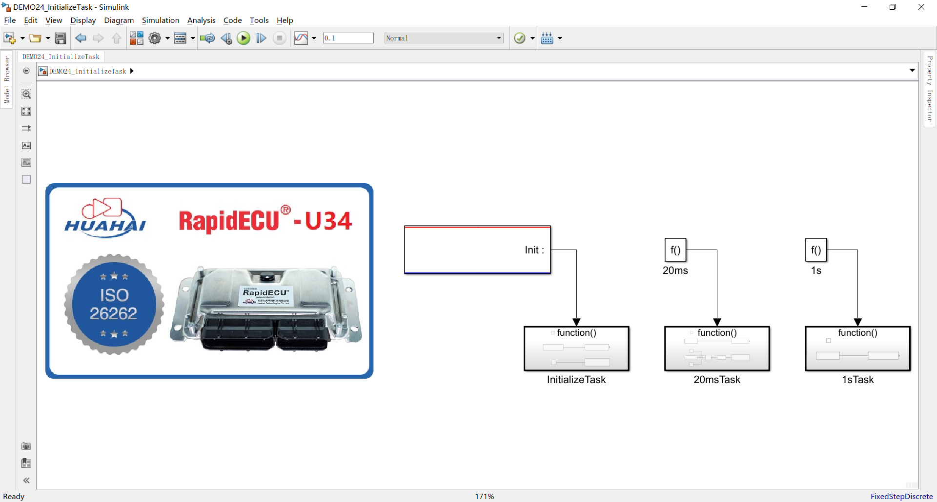The image size is (937, 502).
Task: Open the Simulation Data Inspector icon
Action: click(x=301, y=38)
